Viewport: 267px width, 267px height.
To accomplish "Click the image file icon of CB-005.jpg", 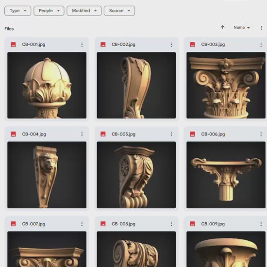I will tap(103, 134).
